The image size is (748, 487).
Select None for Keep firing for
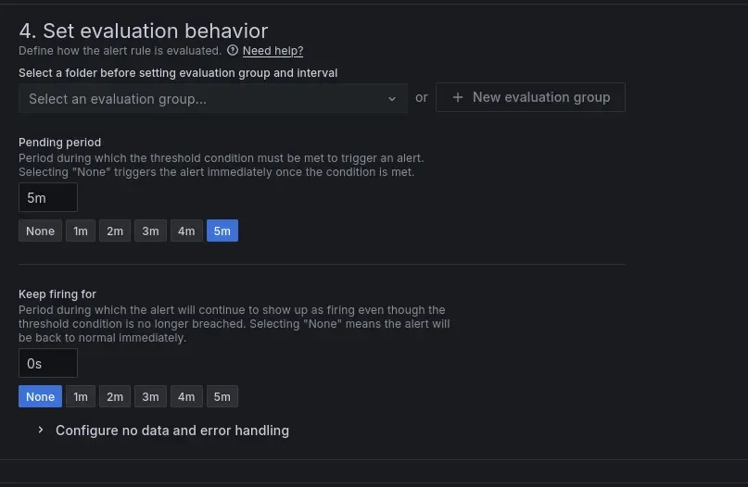click(40, 396)
